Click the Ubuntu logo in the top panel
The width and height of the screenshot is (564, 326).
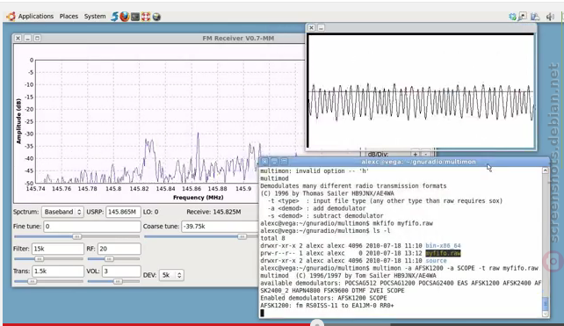[11, 16]
